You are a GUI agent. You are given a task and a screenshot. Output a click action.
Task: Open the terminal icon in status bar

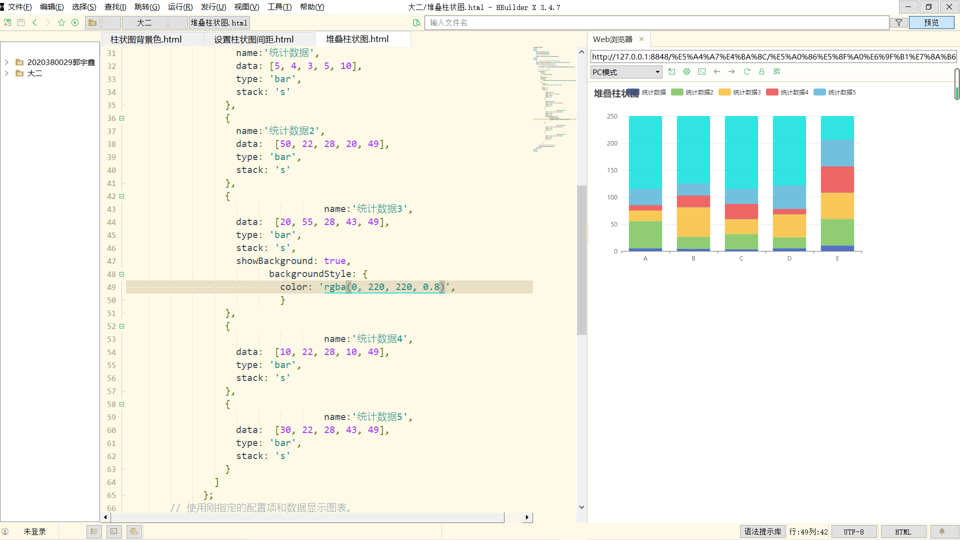pyautogui.click(x=114, y=531)
